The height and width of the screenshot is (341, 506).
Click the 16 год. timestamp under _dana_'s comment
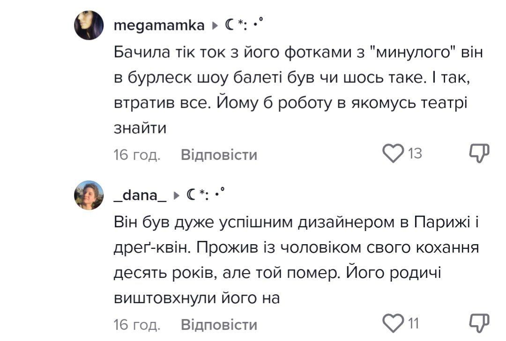(x=137, y=324)
